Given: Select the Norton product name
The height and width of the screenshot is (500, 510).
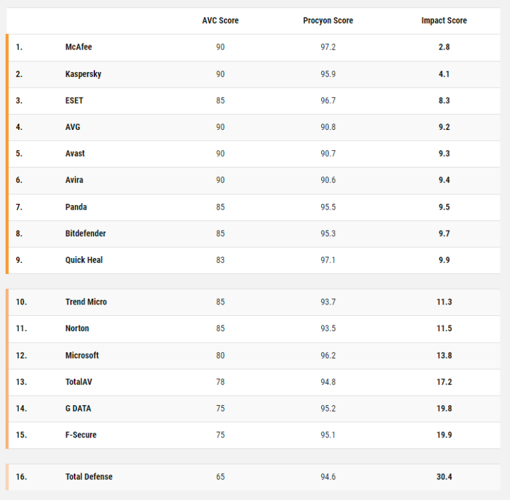Looking at the screenshot, I should pos(77,329).
